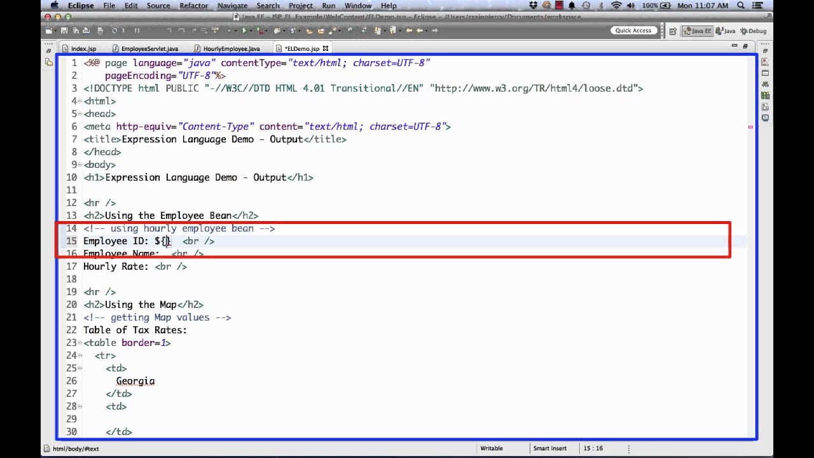Viewport: 814px width, 458px height.
Task: Click the Print toolbar icon
Action: click(x=86, y=31)
